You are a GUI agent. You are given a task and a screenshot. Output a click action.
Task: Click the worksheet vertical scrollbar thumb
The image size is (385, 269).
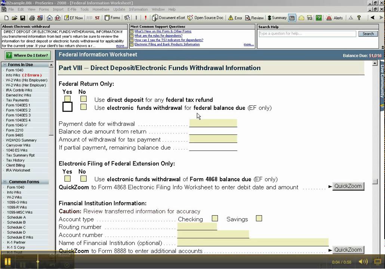click(375, 181)
